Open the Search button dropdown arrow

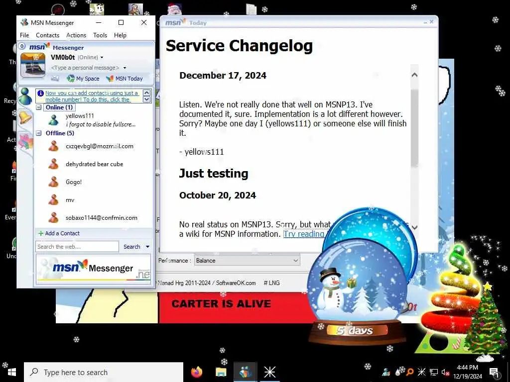pyautogui.click(x=147, y=247)
